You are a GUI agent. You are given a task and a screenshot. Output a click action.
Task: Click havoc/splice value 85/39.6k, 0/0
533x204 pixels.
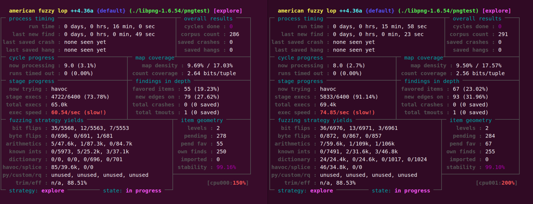72,167
